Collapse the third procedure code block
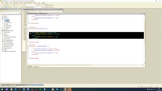Screen dimensions: 162x91 [28, 46]
